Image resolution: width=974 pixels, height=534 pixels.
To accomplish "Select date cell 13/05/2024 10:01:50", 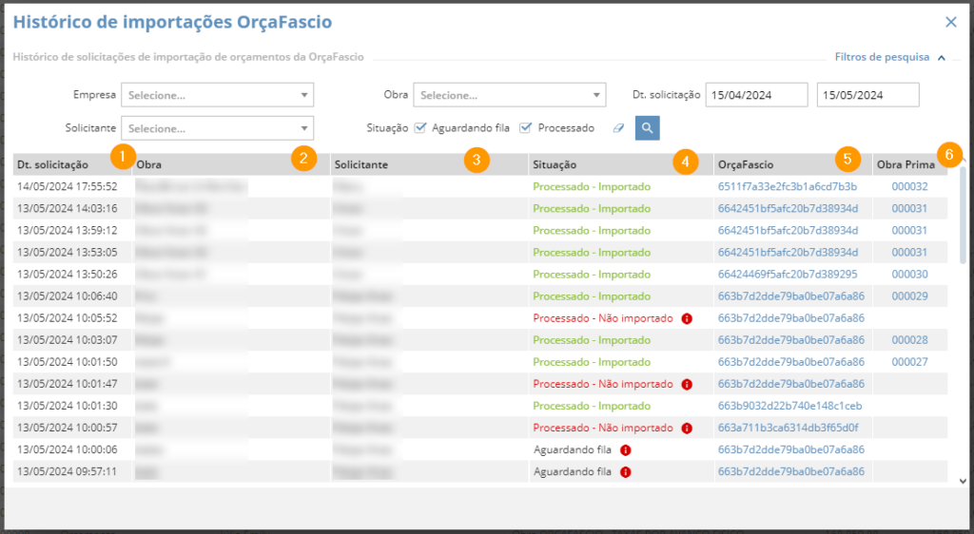I will (68, 362).
